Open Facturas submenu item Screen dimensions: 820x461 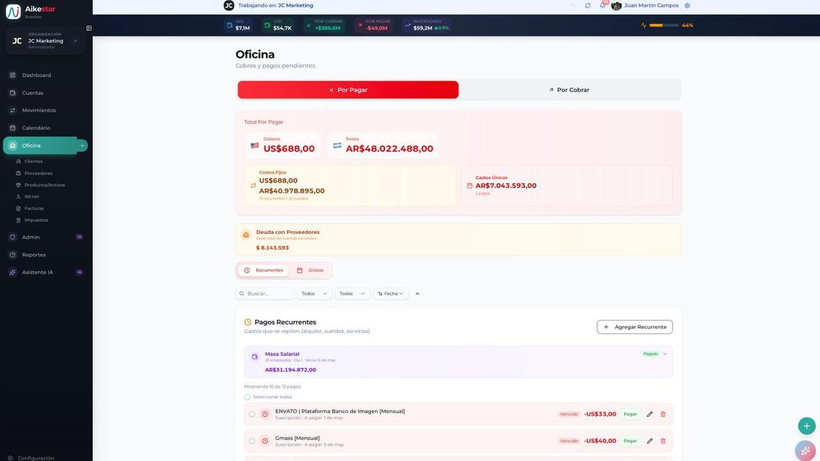34,209
